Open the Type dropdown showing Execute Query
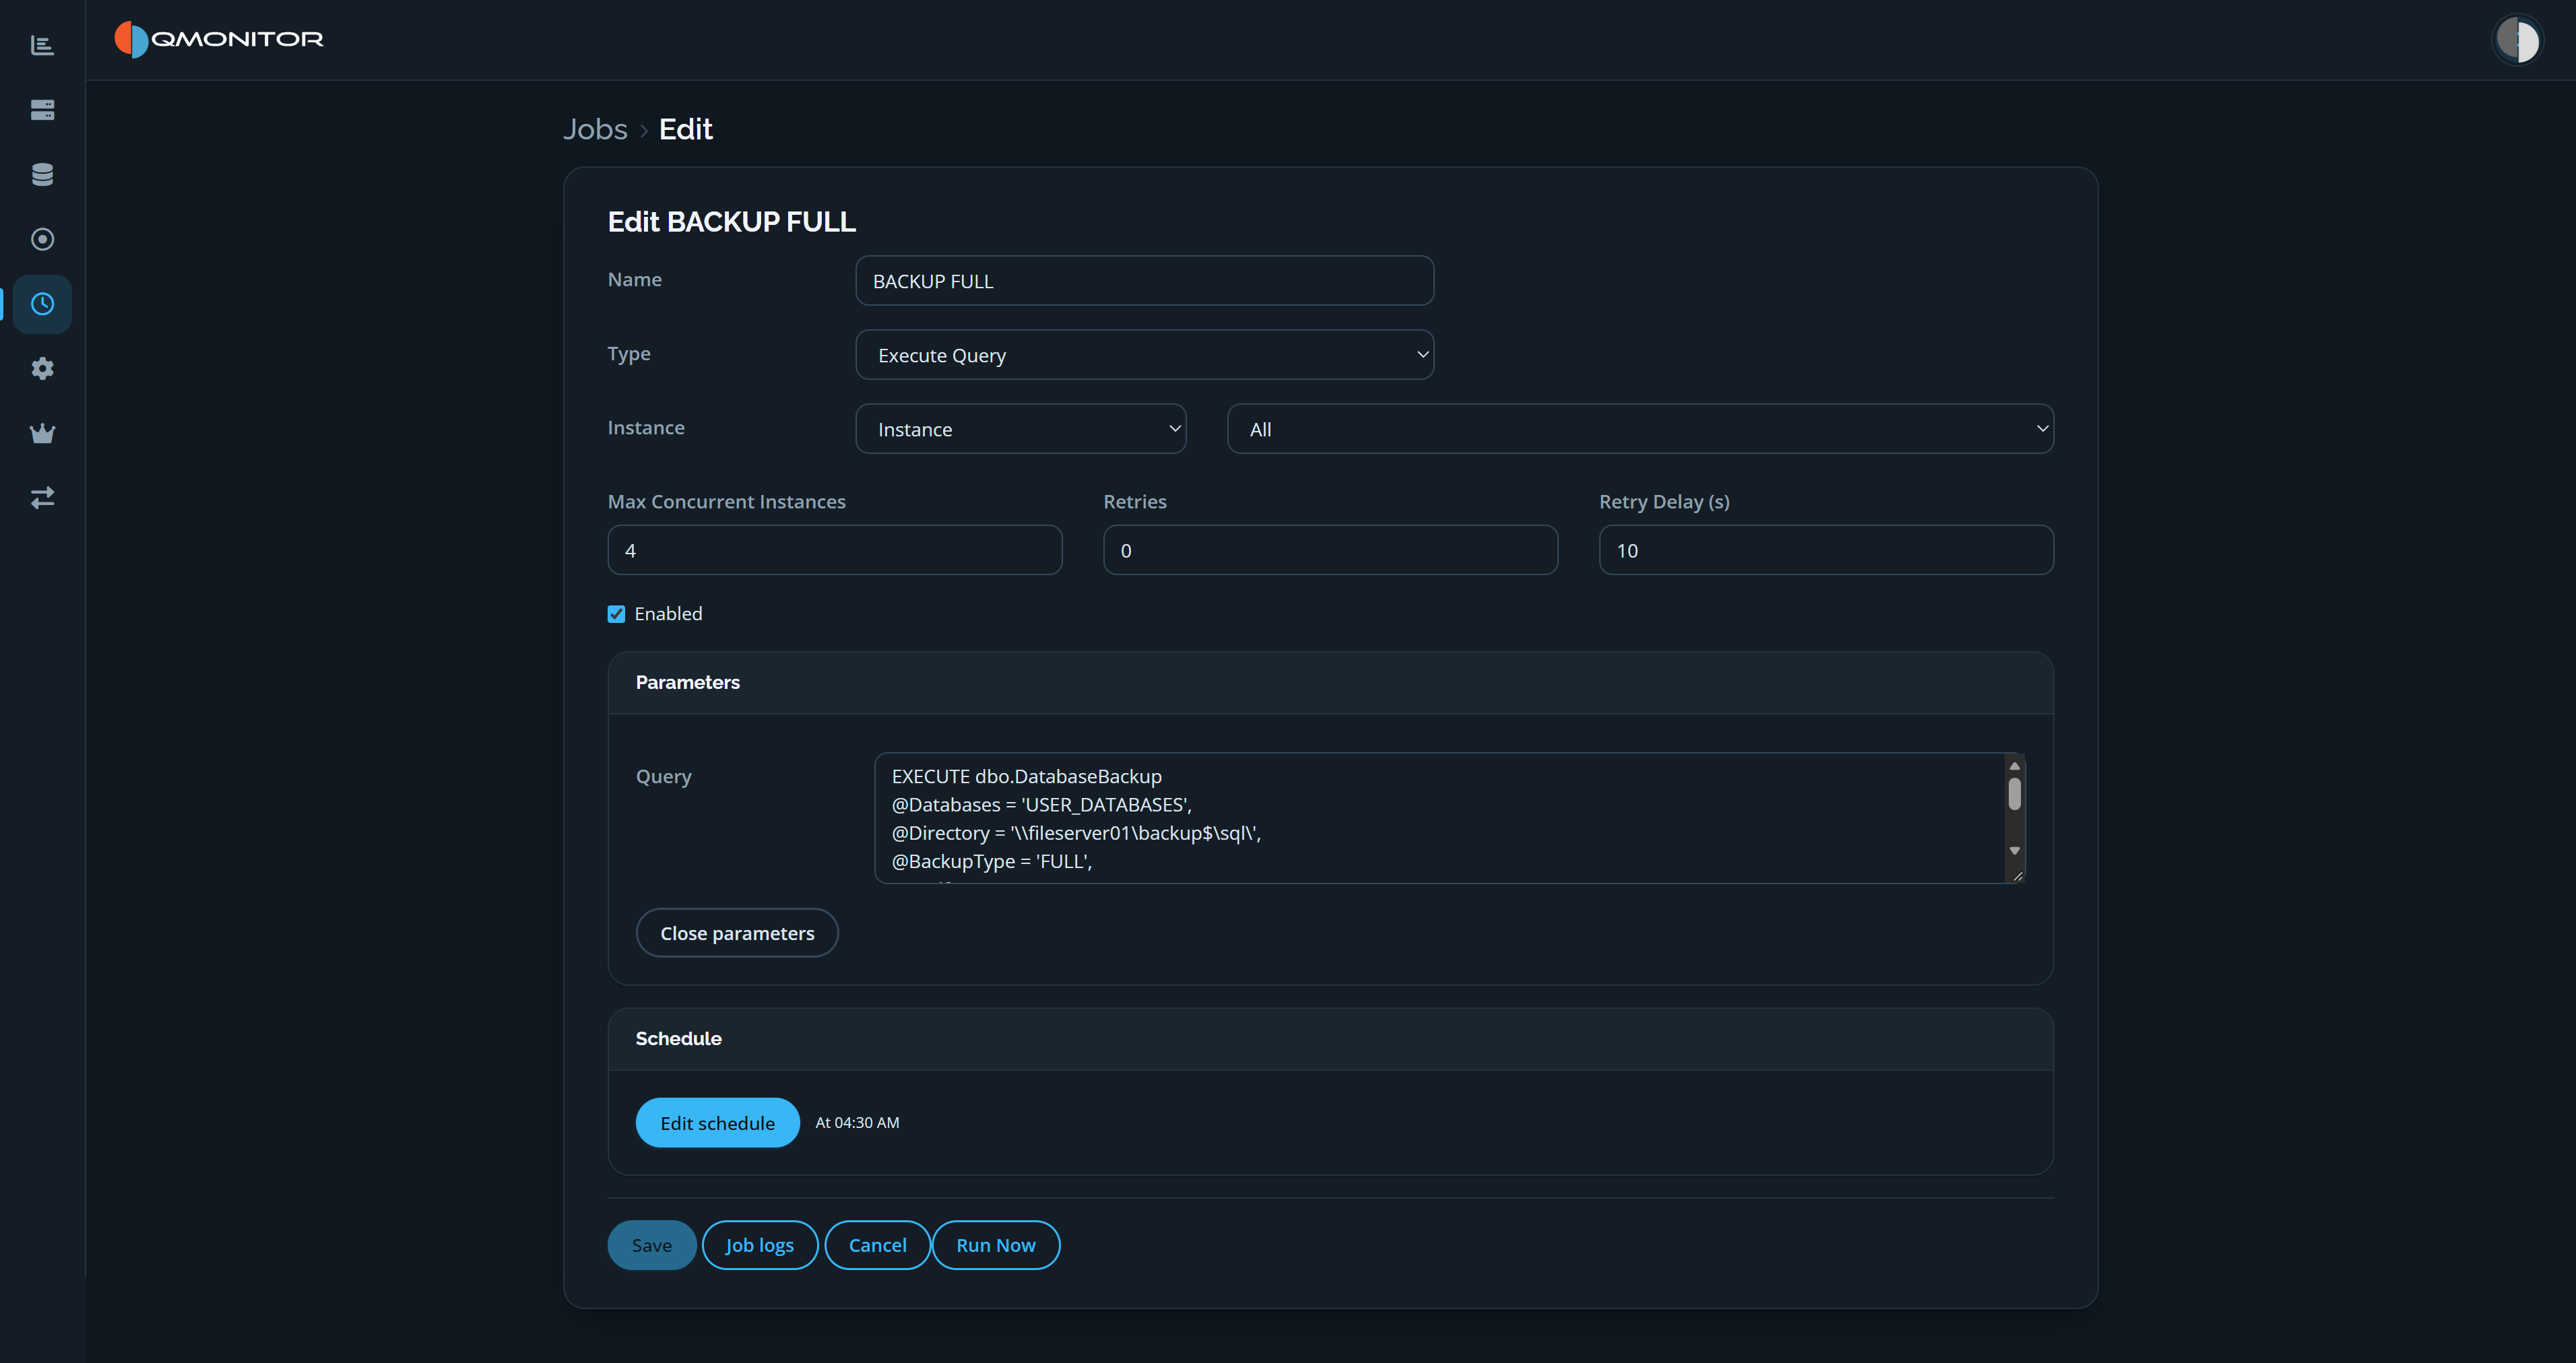This screenshot has height=1363, width=2576. (1144, 355)
